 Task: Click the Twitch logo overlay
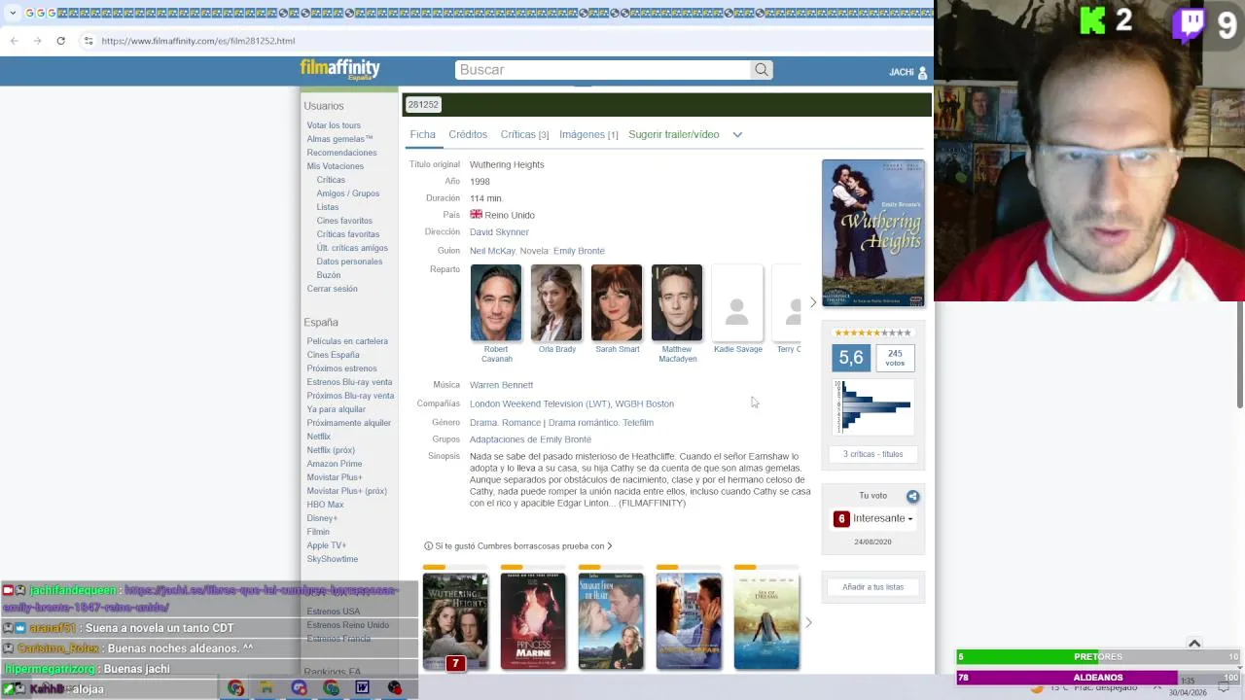coord(1189,23)
